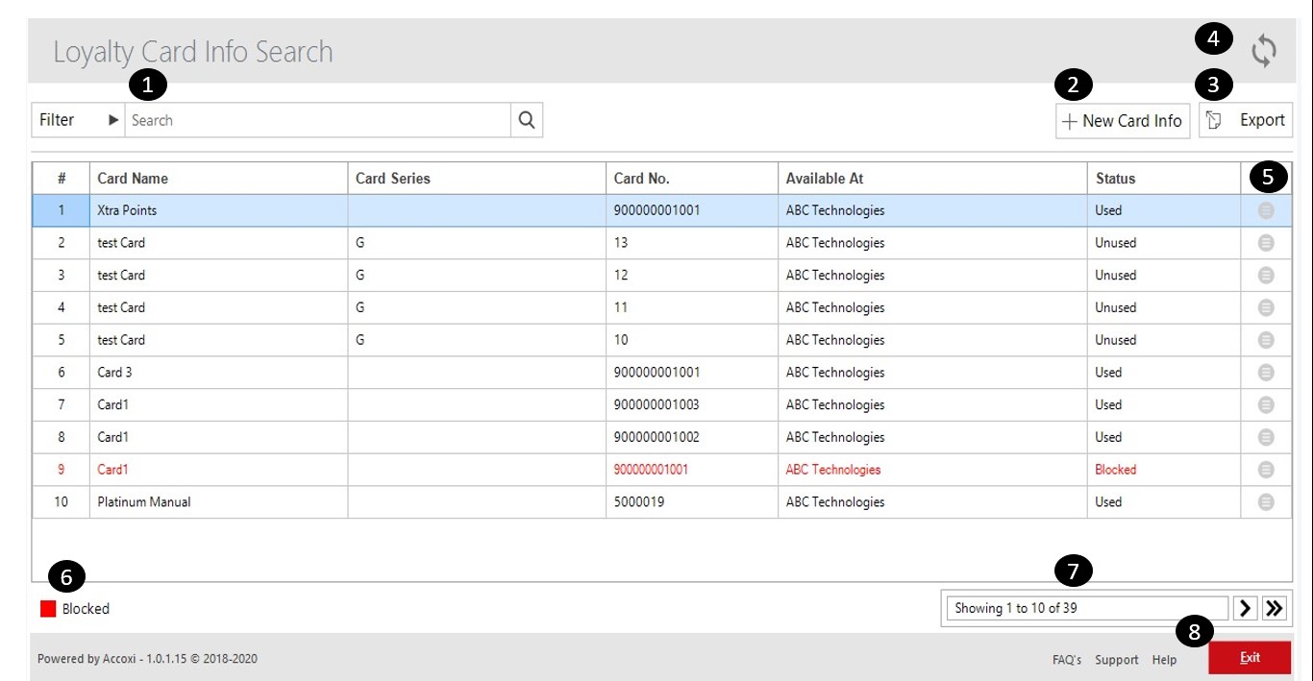Open row menu for blocked Card1
The height and width of the screenshot is (681, 1313).
(x=1266, y=470)
